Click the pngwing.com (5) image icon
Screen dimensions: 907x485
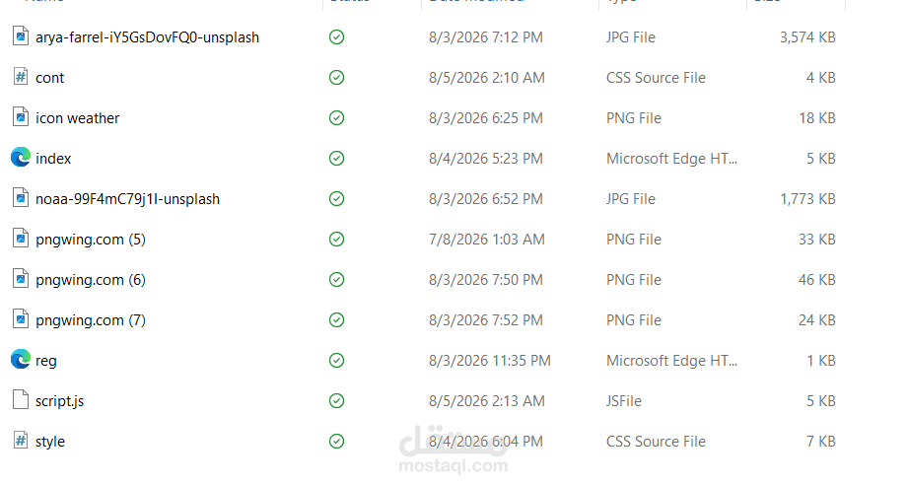point(21,239)
